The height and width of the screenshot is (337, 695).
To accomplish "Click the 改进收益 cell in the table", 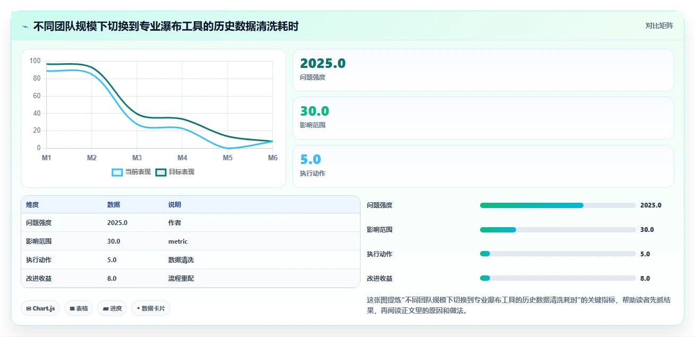I will pos(39,279).
